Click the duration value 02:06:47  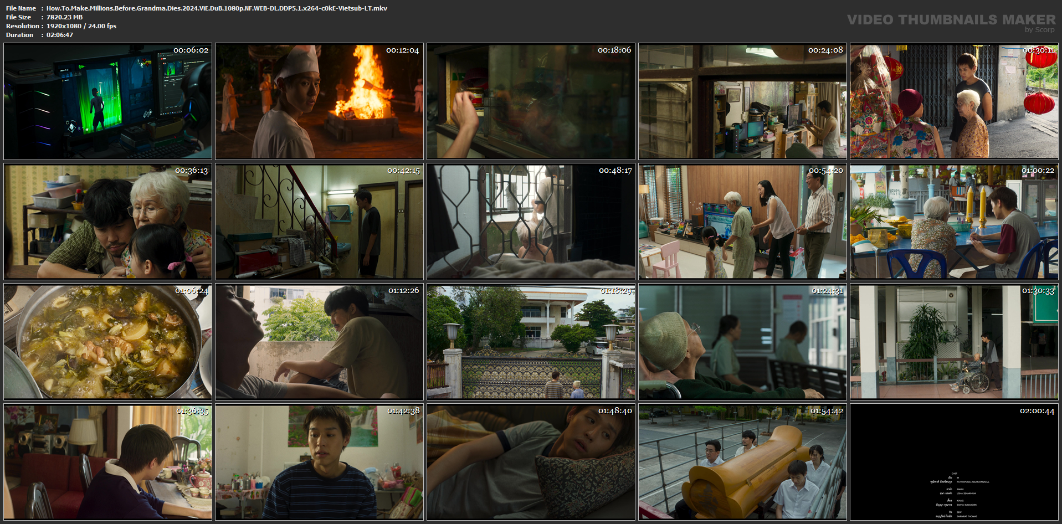click(60, 35)
